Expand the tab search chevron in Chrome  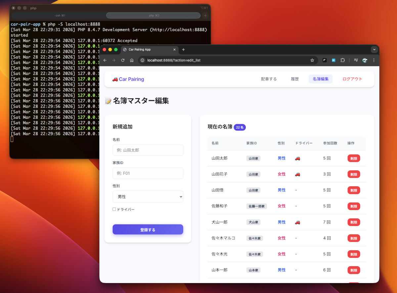click(x=374, y=49)
